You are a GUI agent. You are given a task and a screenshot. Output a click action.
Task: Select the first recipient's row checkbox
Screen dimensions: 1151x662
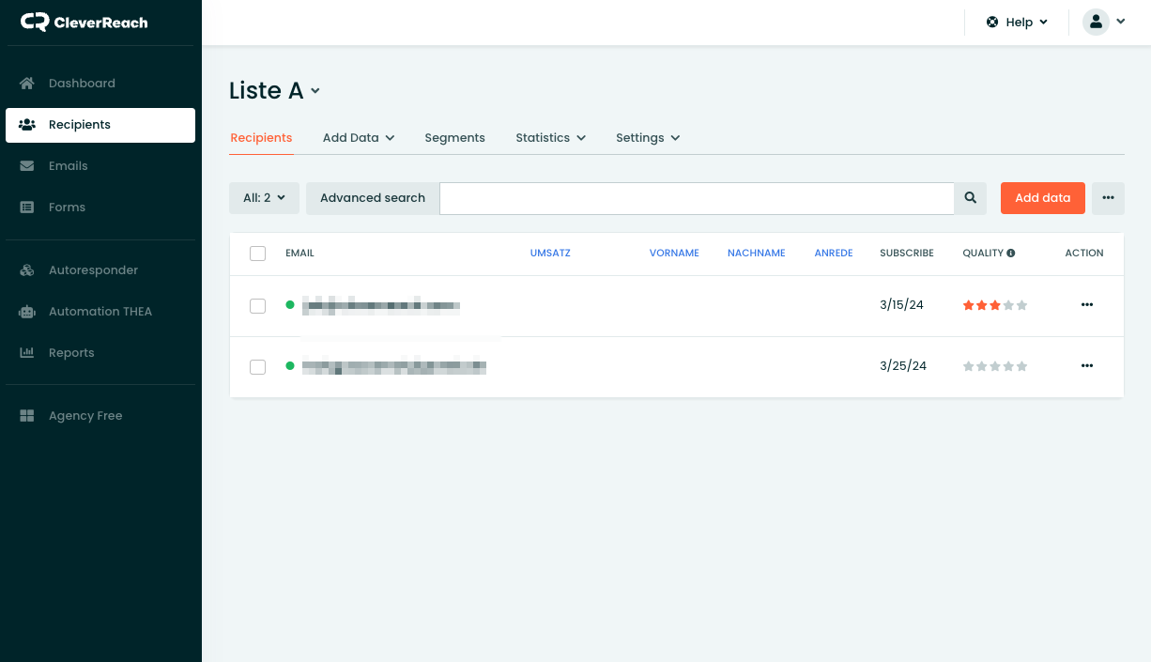point(257,305)
